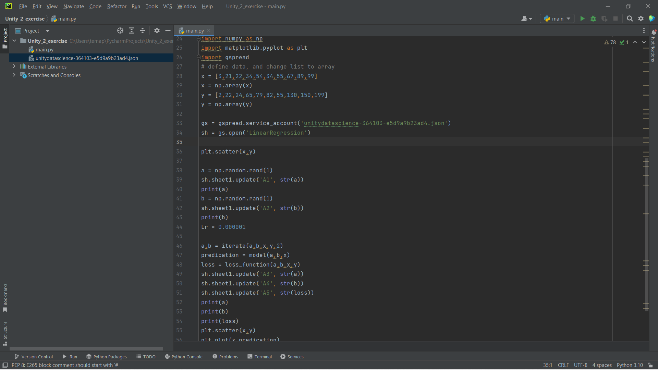658x370 pixels.
Task: Toggle the Bookmarks side tool window
Action: coord(5,297)
